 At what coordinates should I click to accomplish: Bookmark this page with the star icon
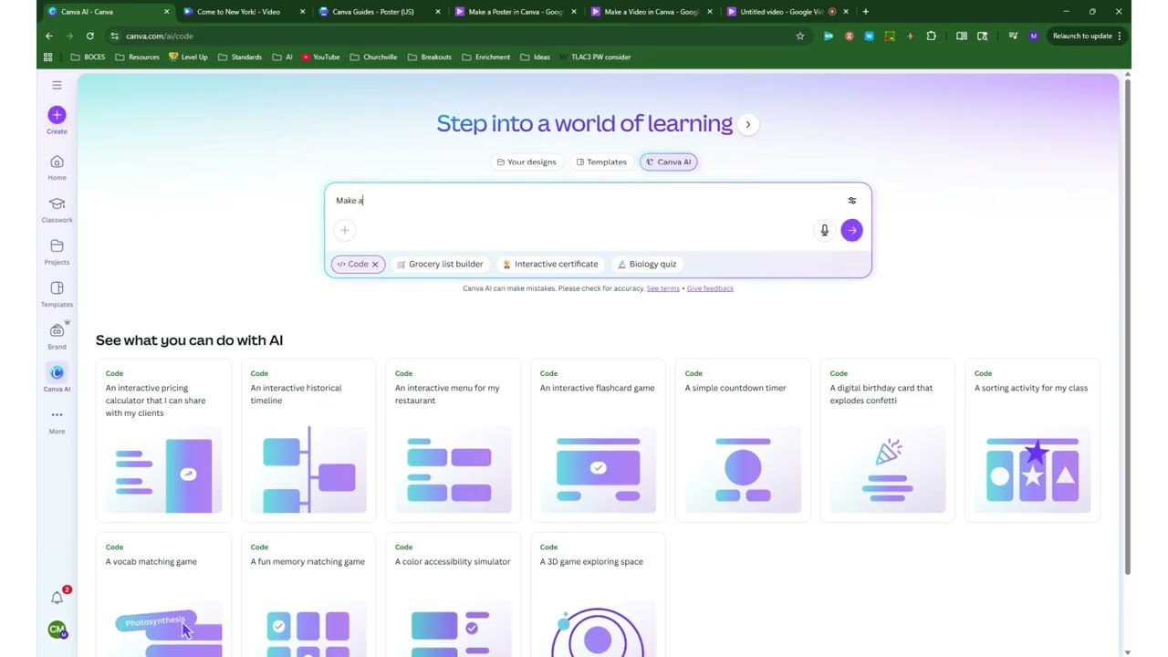(800, 36)
